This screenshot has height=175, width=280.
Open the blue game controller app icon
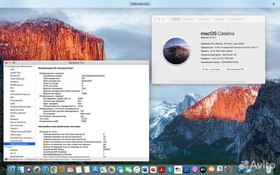click(x=187, y=170)
